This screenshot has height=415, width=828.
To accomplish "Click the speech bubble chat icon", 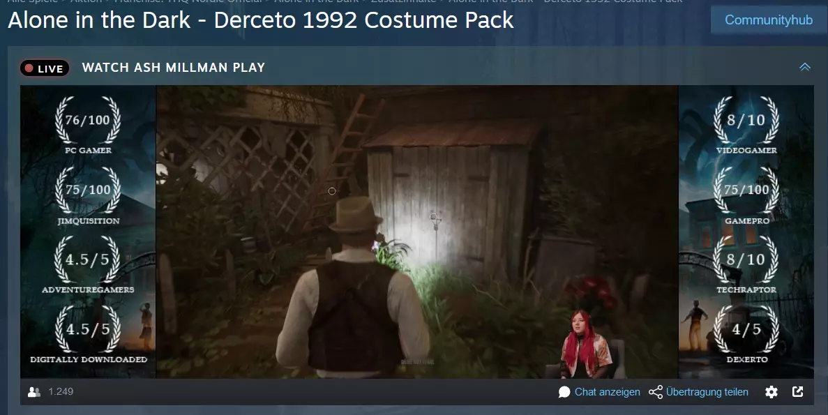I will click(x=564, y=392).
